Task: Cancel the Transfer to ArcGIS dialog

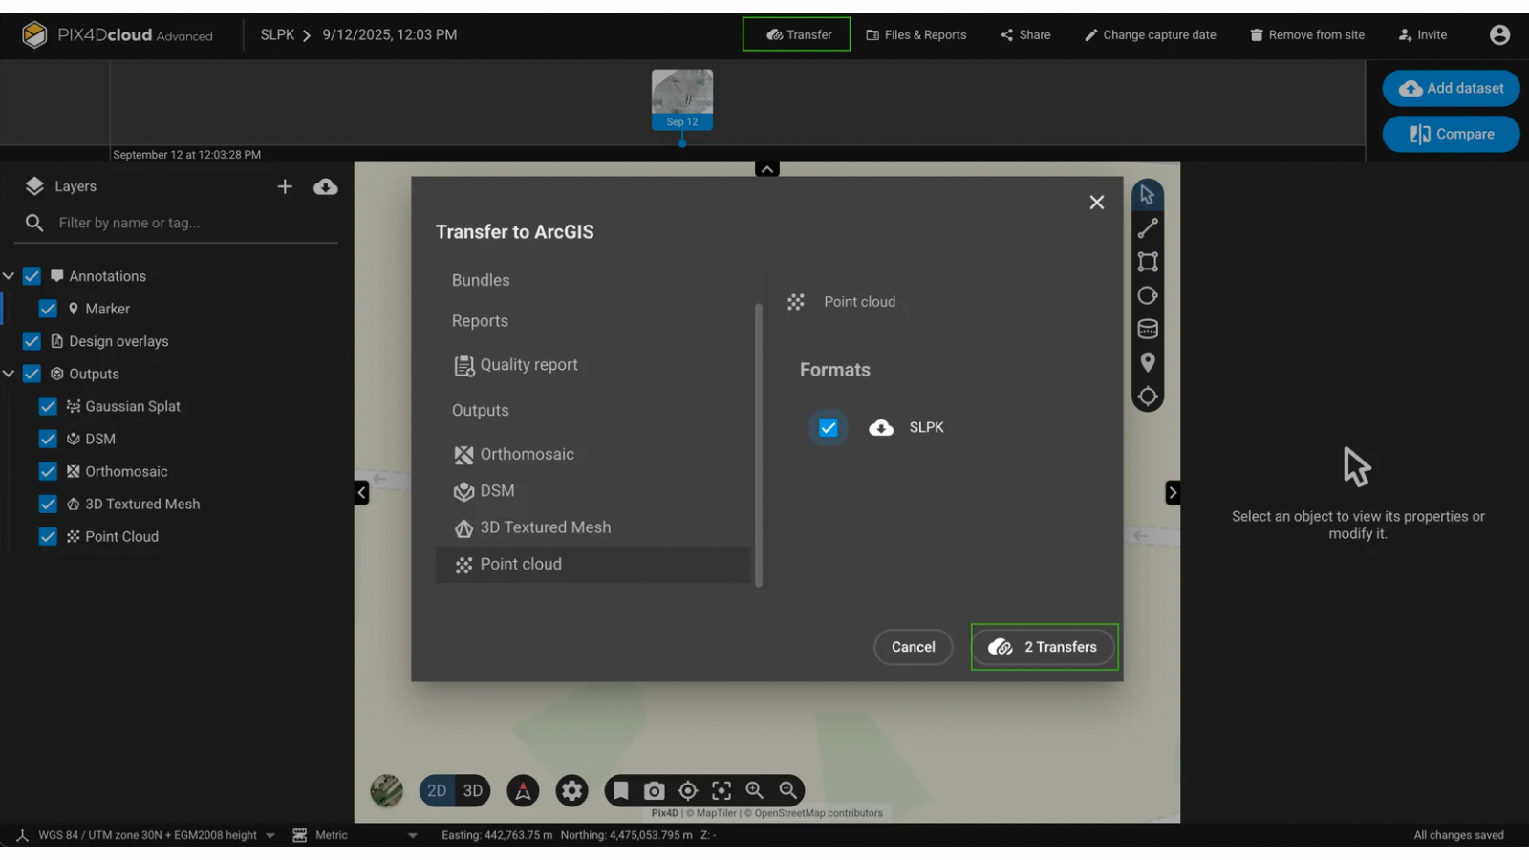Action: pos(913,647)
